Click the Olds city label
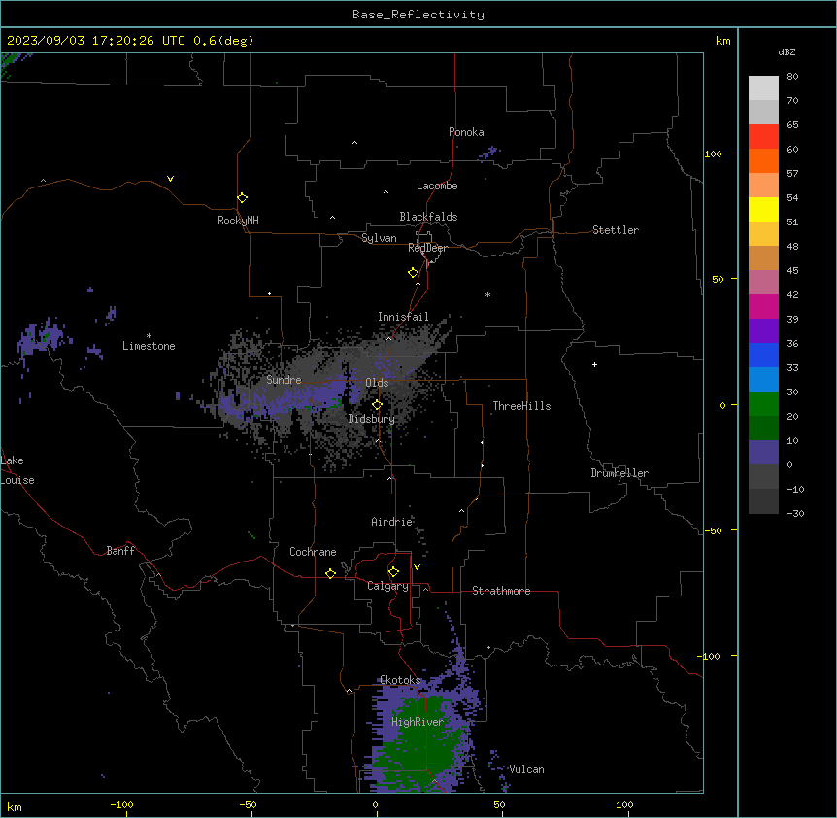This screenshot has height=818, width=837. tap(377, 383)
